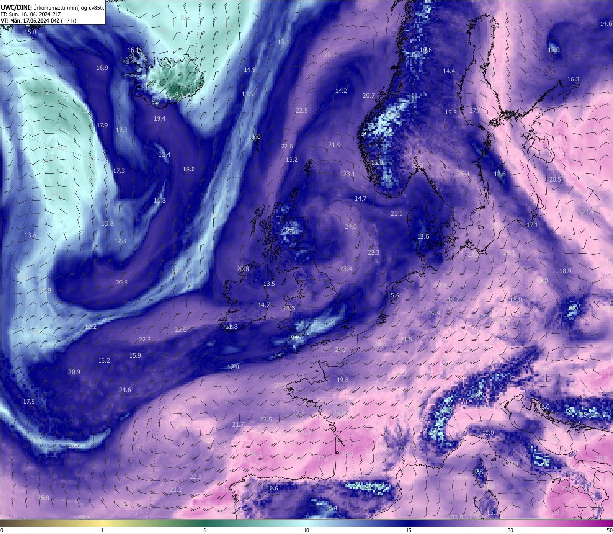613x534 pixels.
Task: Click the 14.6 value in the top-right corner
Action: (606, 24)
